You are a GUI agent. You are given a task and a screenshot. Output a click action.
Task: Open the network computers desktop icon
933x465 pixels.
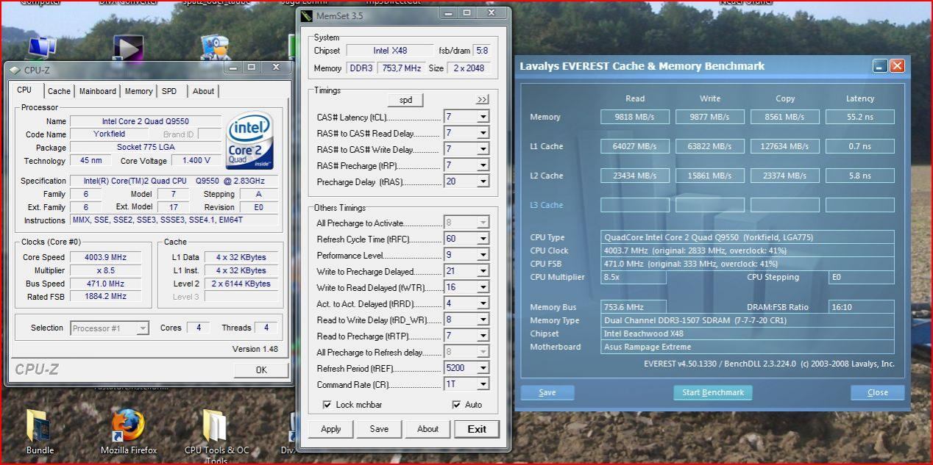41,48
